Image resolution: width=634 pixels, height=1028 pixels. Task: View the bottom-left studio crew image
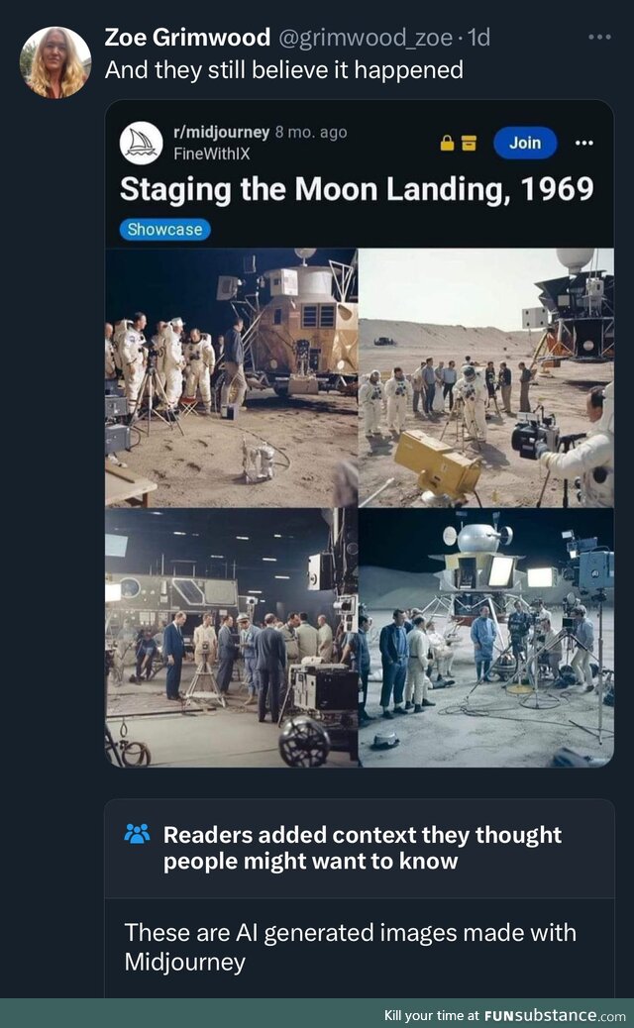click(231, 637)
